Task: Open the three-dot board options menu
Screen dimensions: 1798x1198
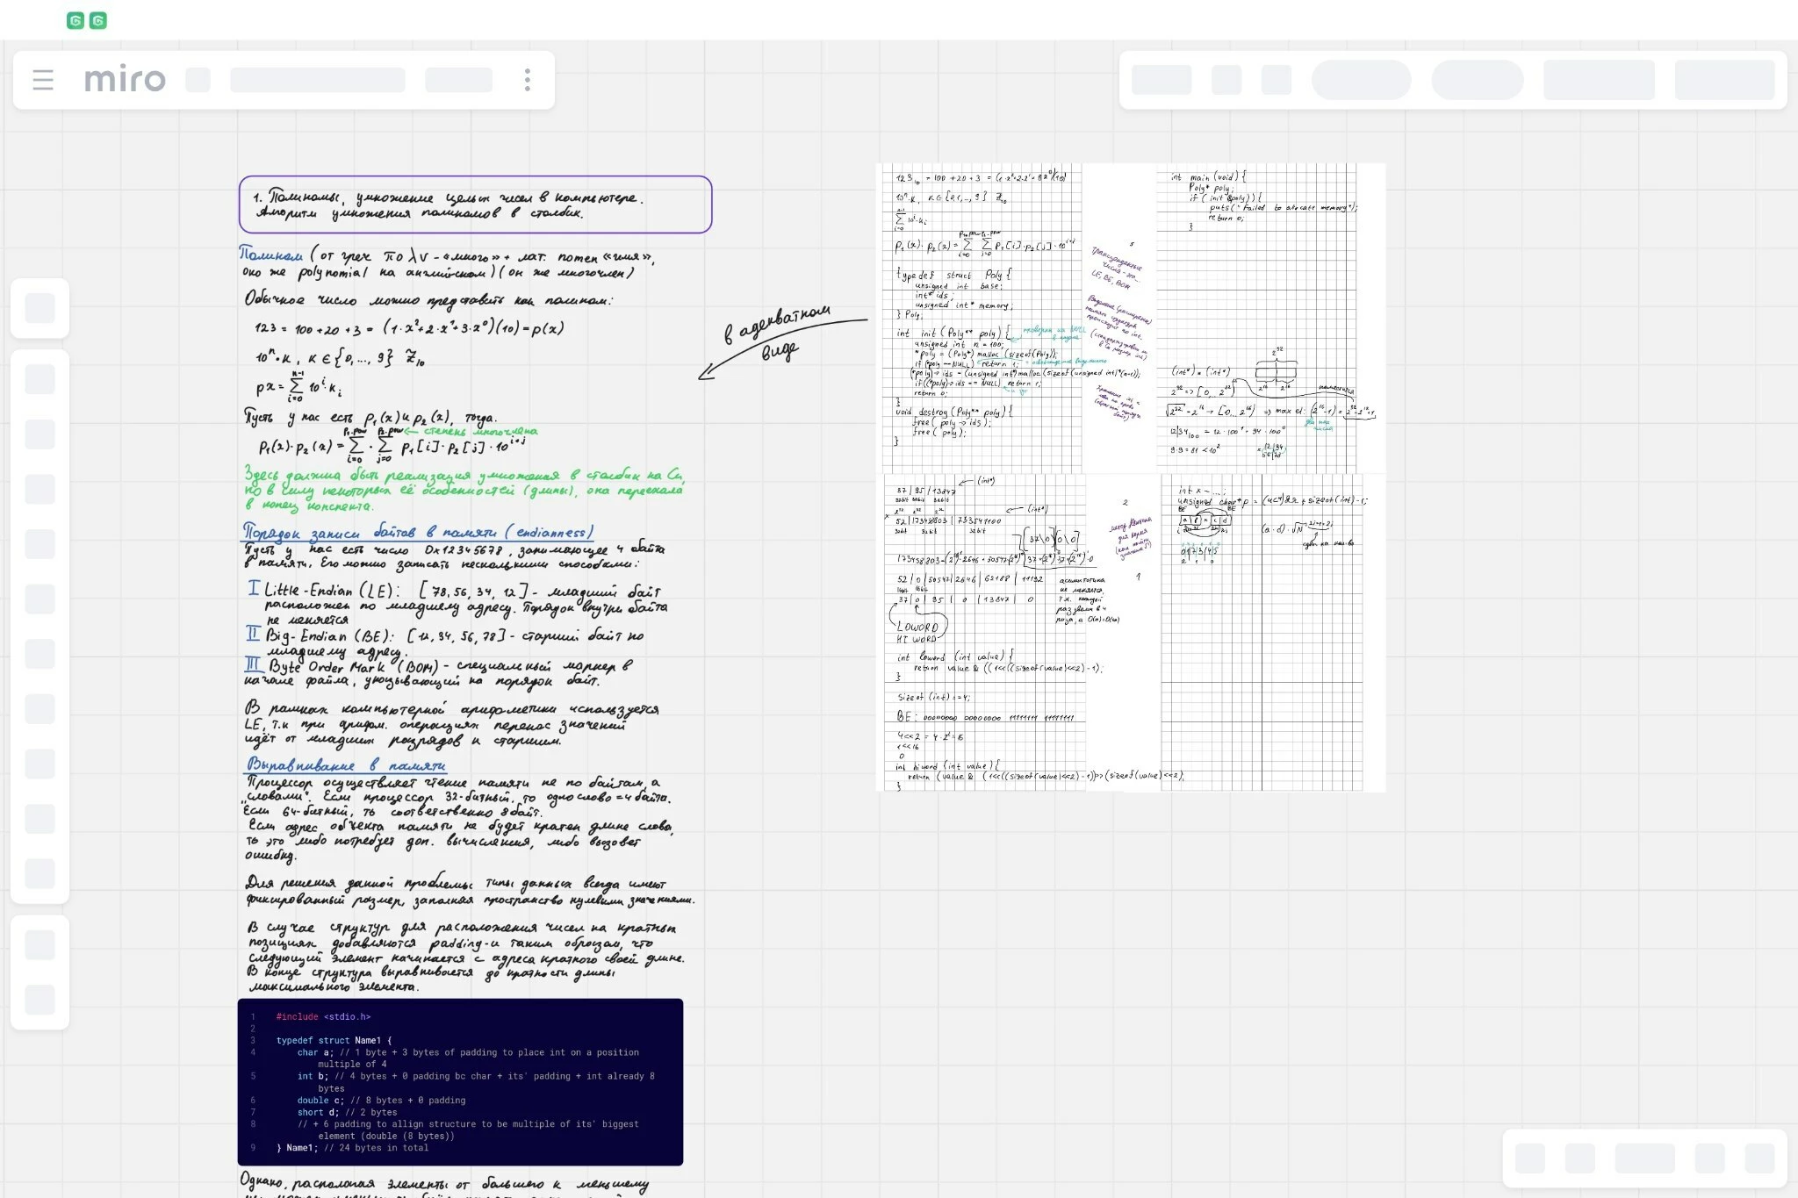Action: click(x=527, y=80)
